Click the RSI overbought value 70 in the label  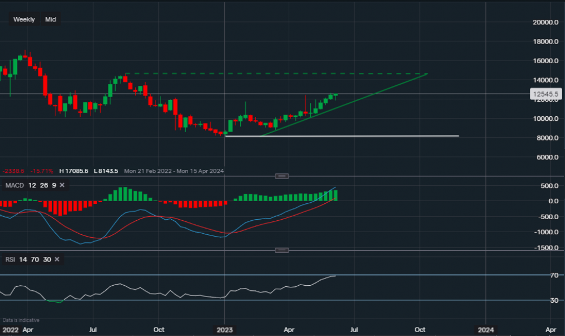[x=34, y=260]
